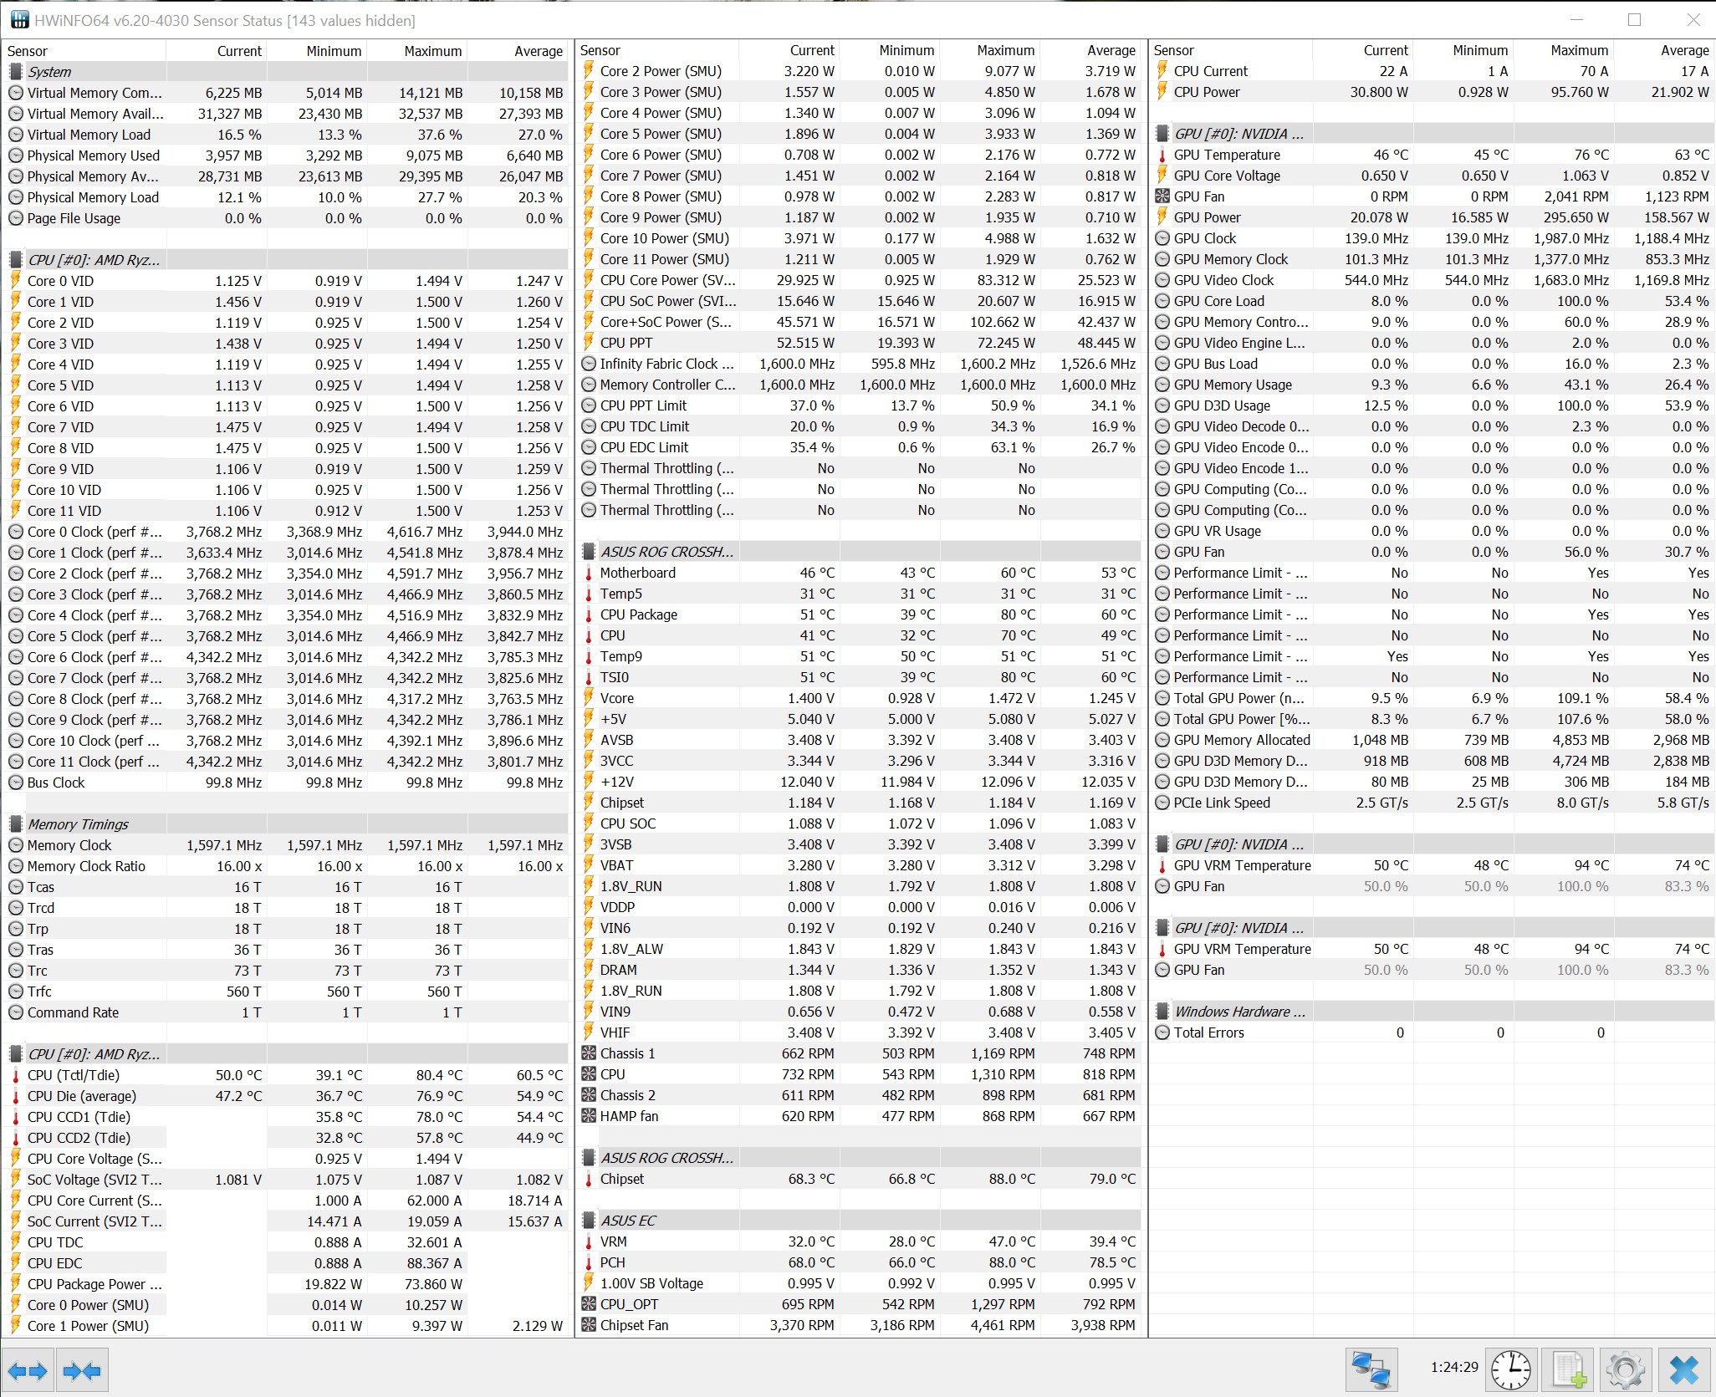Select the Total Errors row
1716x1397 pixels.
click(x=1208, y=1032)
